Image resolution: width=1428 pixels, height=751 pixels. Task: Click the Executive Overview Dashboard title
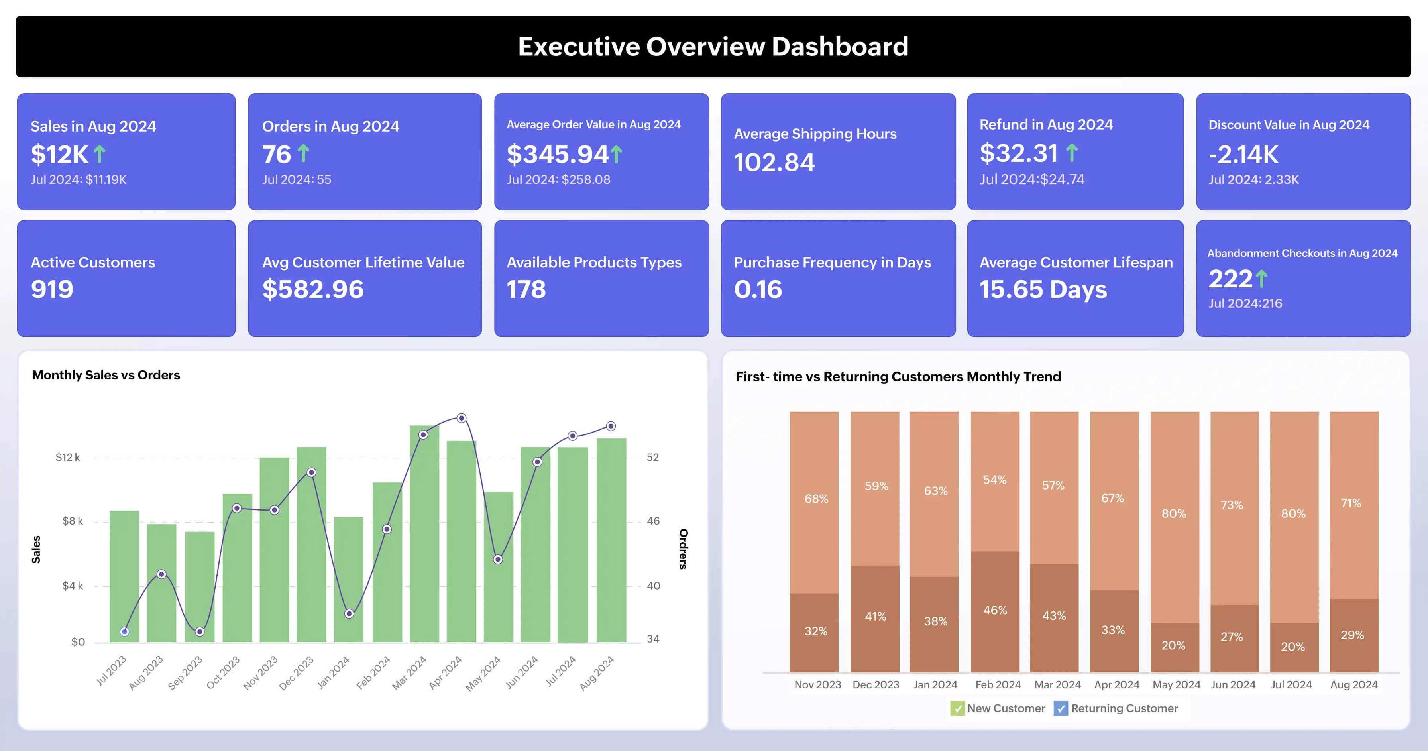tap(713, 47)
